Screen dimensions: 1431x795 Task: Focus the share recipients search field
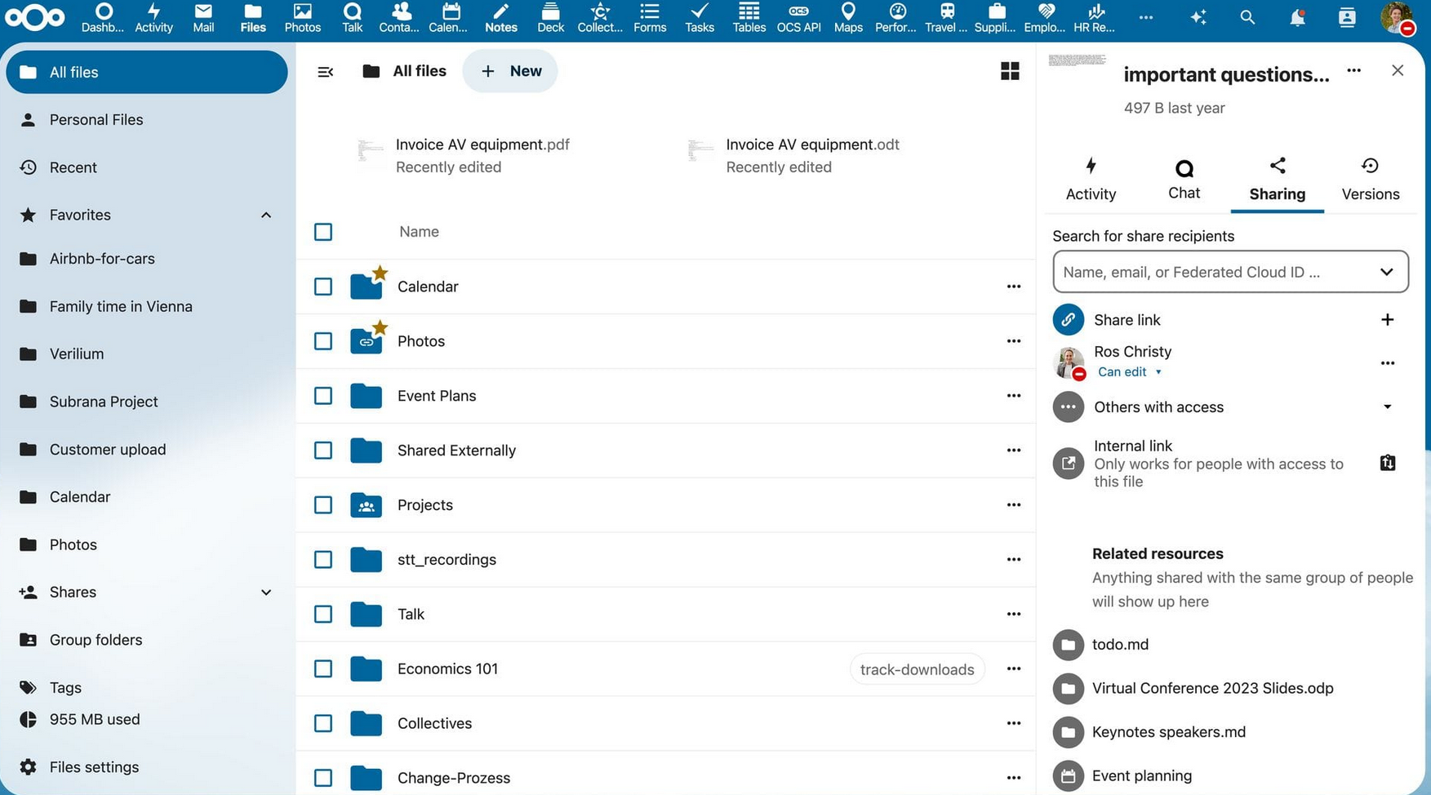coord(1216,273)
